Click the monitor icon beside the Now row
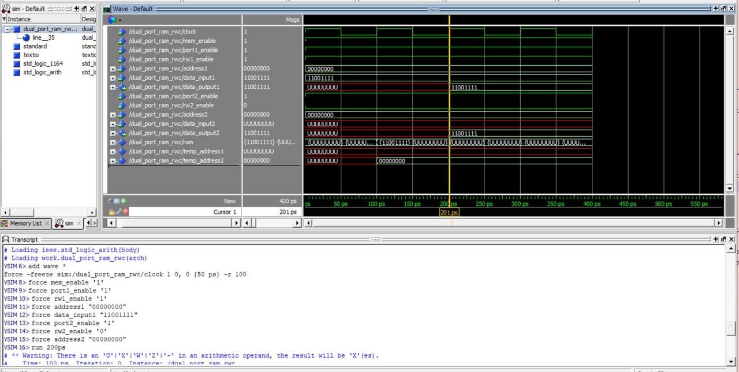This screenshot has width=739, height=372. (116, 201)
